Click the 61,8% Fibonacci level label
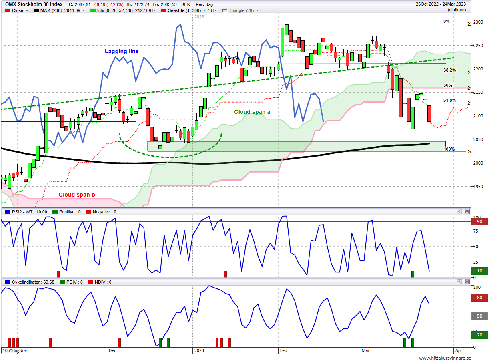The width and height of the screenshot is (489, 360). [x=449, y=100]
